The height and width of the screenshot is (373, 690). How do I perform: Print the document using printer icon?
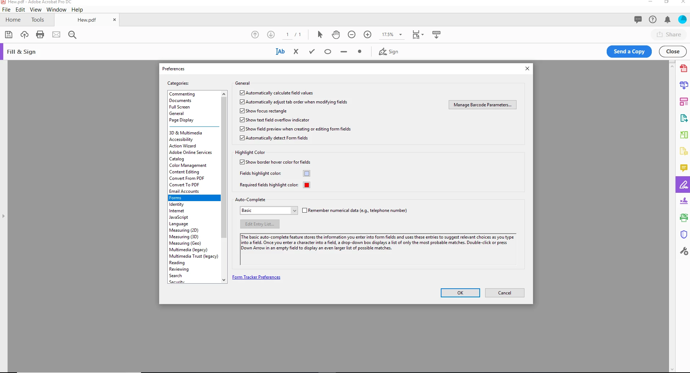tap(40, 35)
